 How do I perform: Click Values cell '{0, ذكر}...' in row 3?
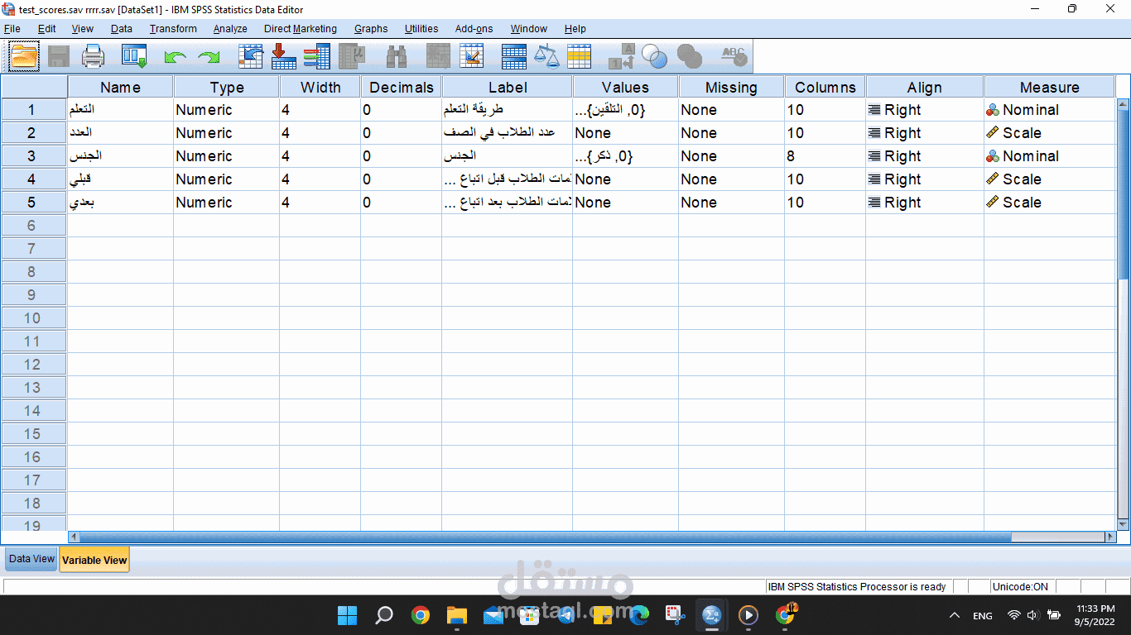625,156
